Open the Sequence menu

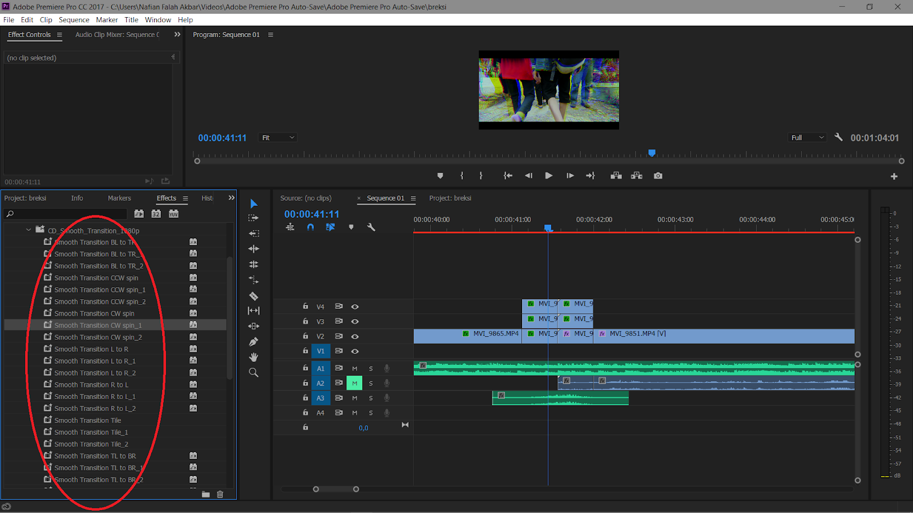(x=74, y=19)
